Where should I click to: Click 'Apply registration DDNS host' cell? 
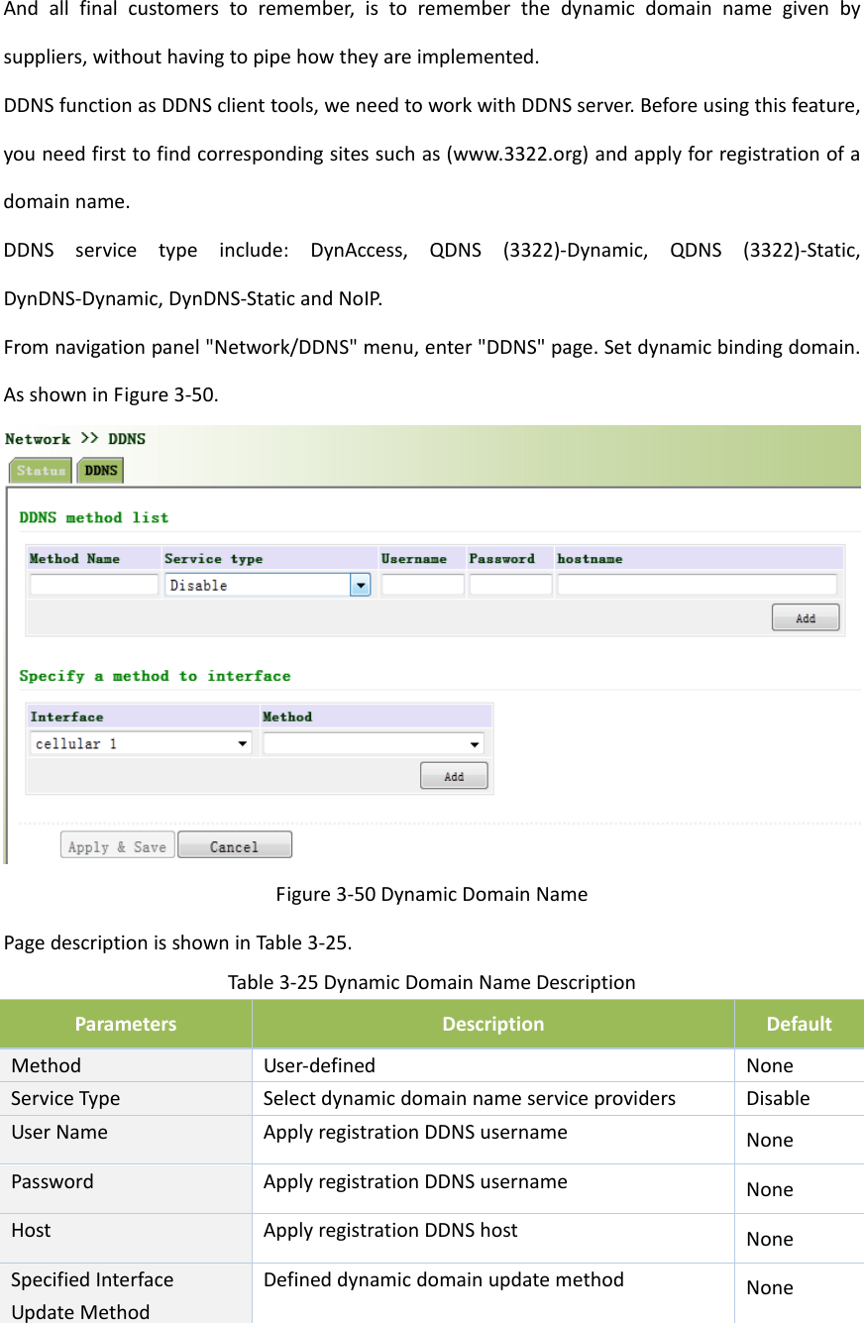click(x=492, y=1238)
